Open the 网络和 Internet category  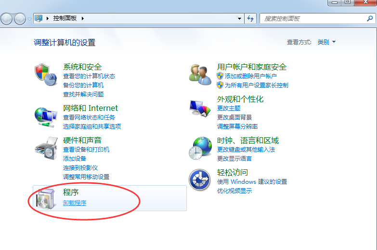pos(91,108)
